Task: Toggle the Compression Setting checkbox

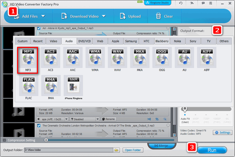Action: coord(4,140)
